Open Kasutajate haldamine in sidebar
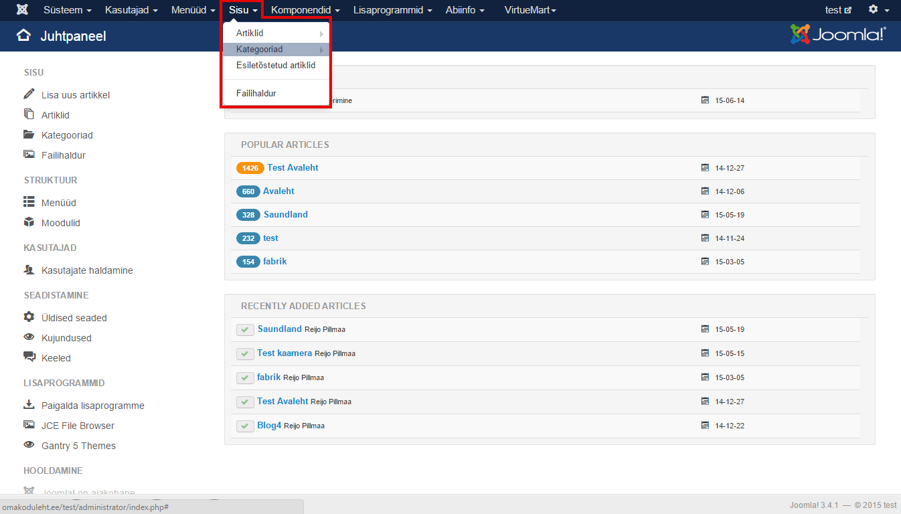The width and height of the screenshot is (901, 514). pyautogui.click(x=87, y=270)
